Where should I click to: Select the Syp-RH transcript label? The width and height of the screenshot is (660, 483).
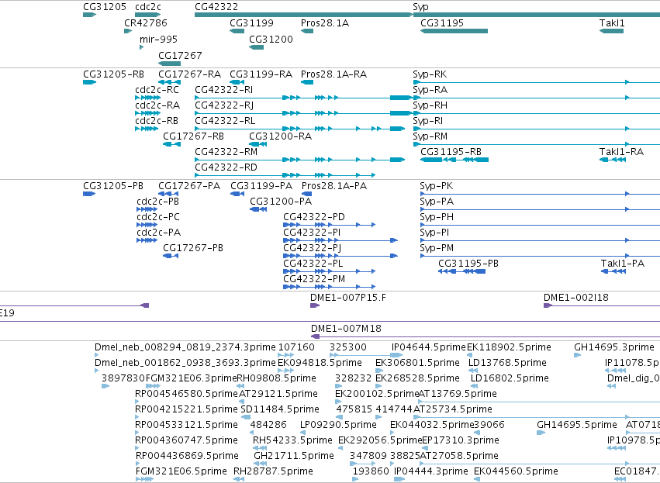[430, 105]
